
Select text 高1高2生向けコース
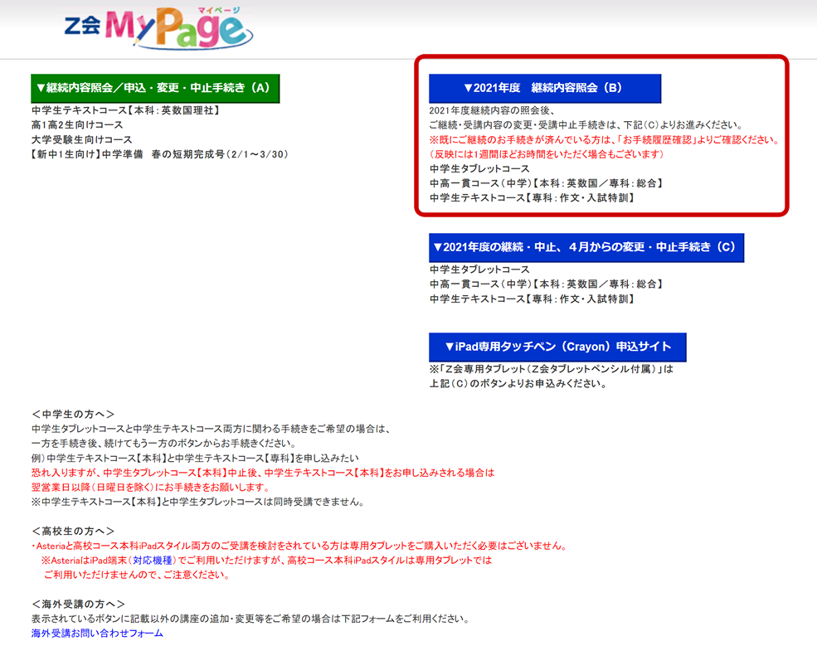(77, 125)
